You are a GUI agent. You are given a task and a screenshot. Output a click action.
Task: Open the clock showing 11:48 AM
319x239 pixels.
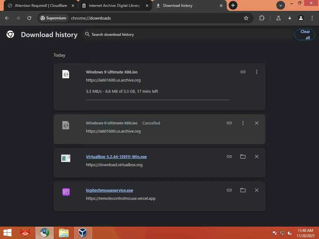pyautogui.click(x=305, y=233)
